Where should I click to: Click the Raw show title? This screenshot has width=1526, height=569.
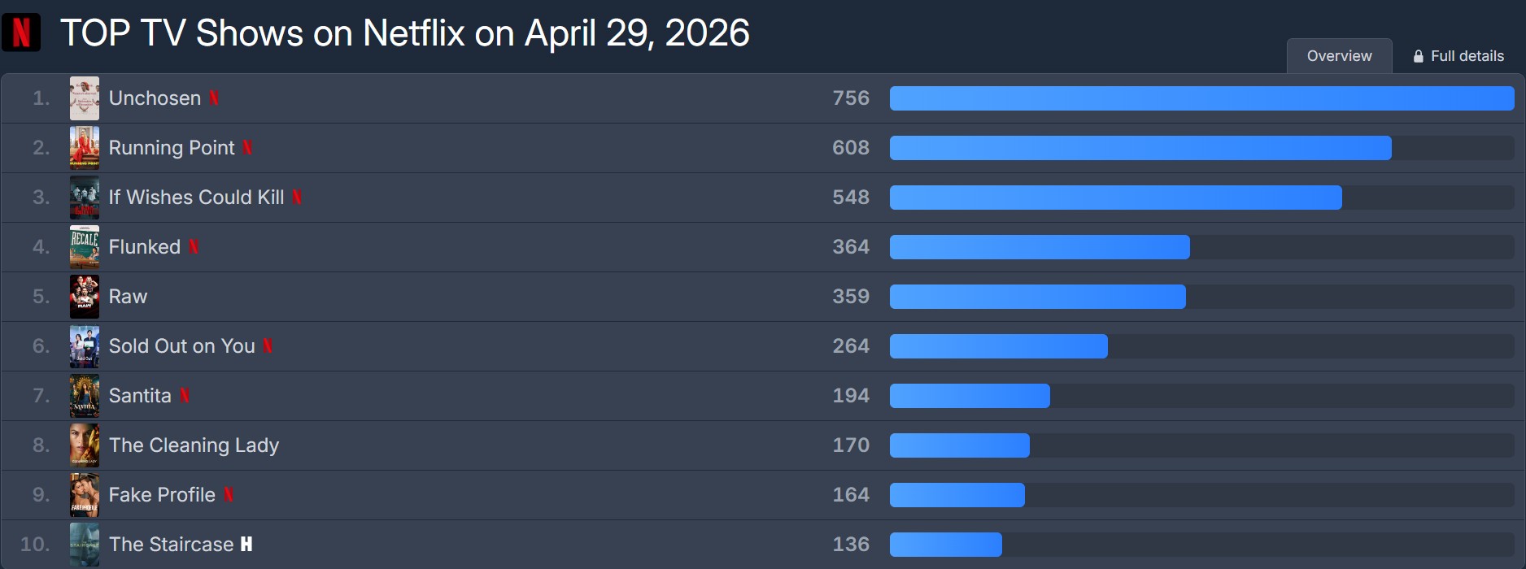[128, 297]
